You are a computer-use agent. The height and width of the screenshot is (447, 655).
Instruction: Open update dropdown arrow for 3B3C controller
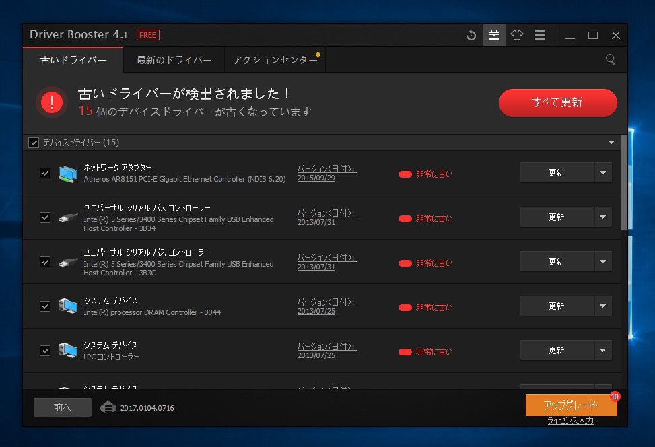(x=602, y=261)
